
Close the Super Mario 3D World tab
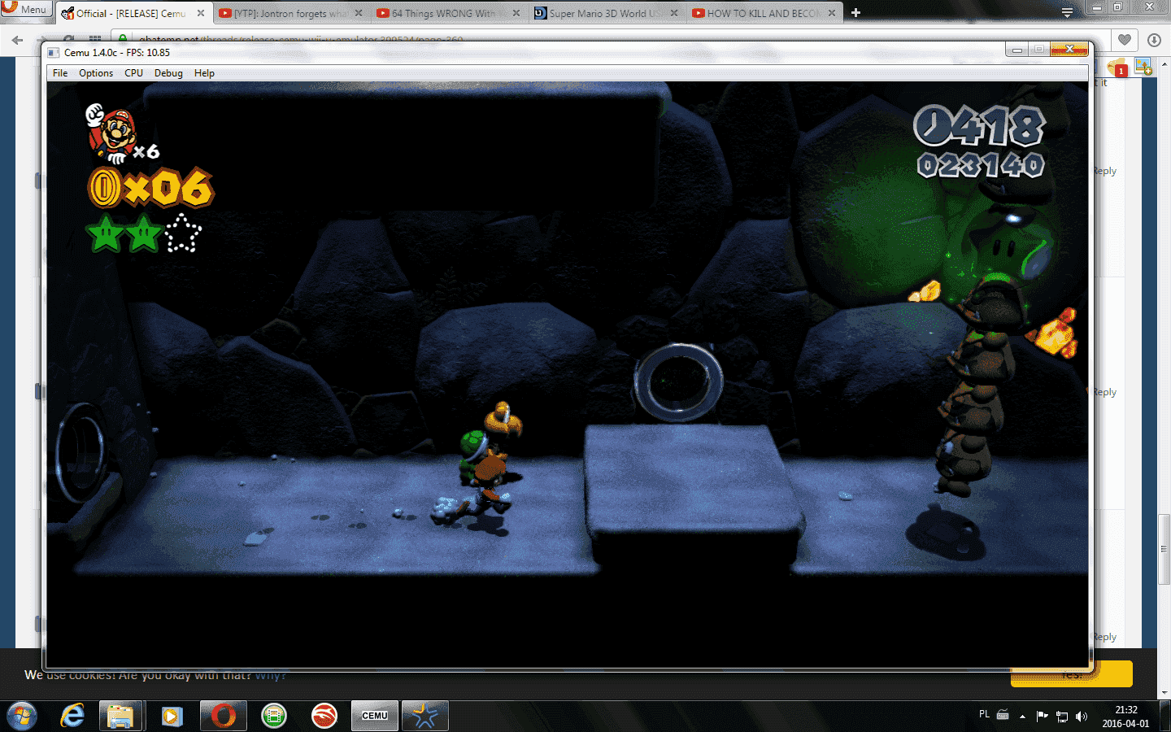tap(674, 13)
